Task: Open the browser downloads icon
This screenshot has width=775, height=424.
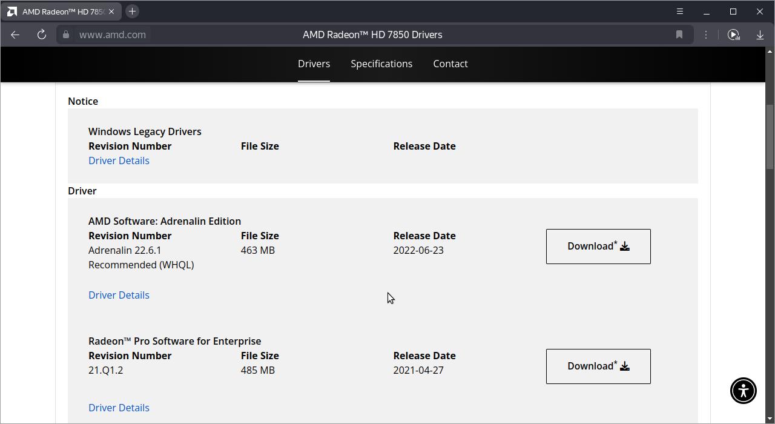Action: [760, 35]
